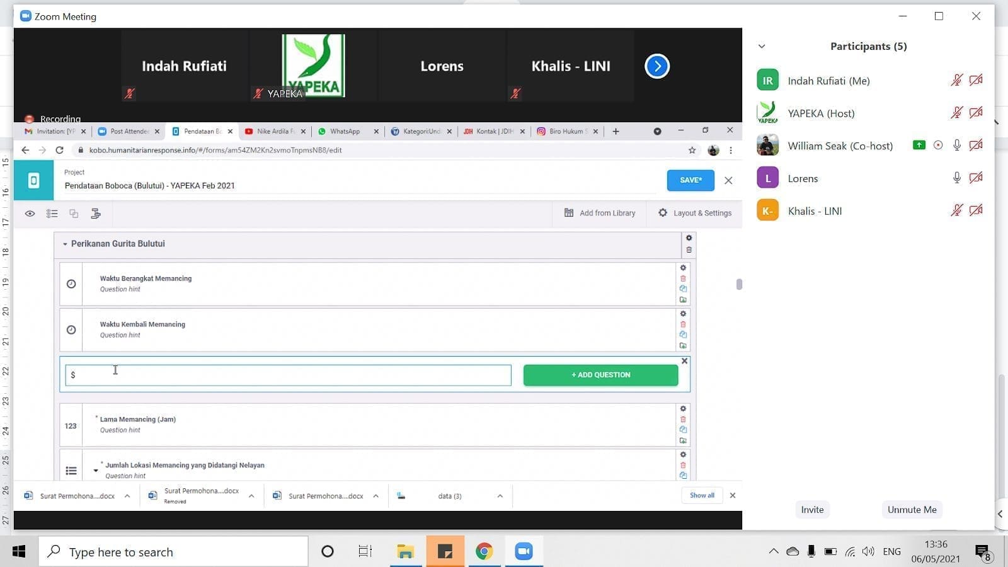Viewport: 1008px width, 567px height.
Task: Click the form preview eye icon
Action: coord(30,214)
